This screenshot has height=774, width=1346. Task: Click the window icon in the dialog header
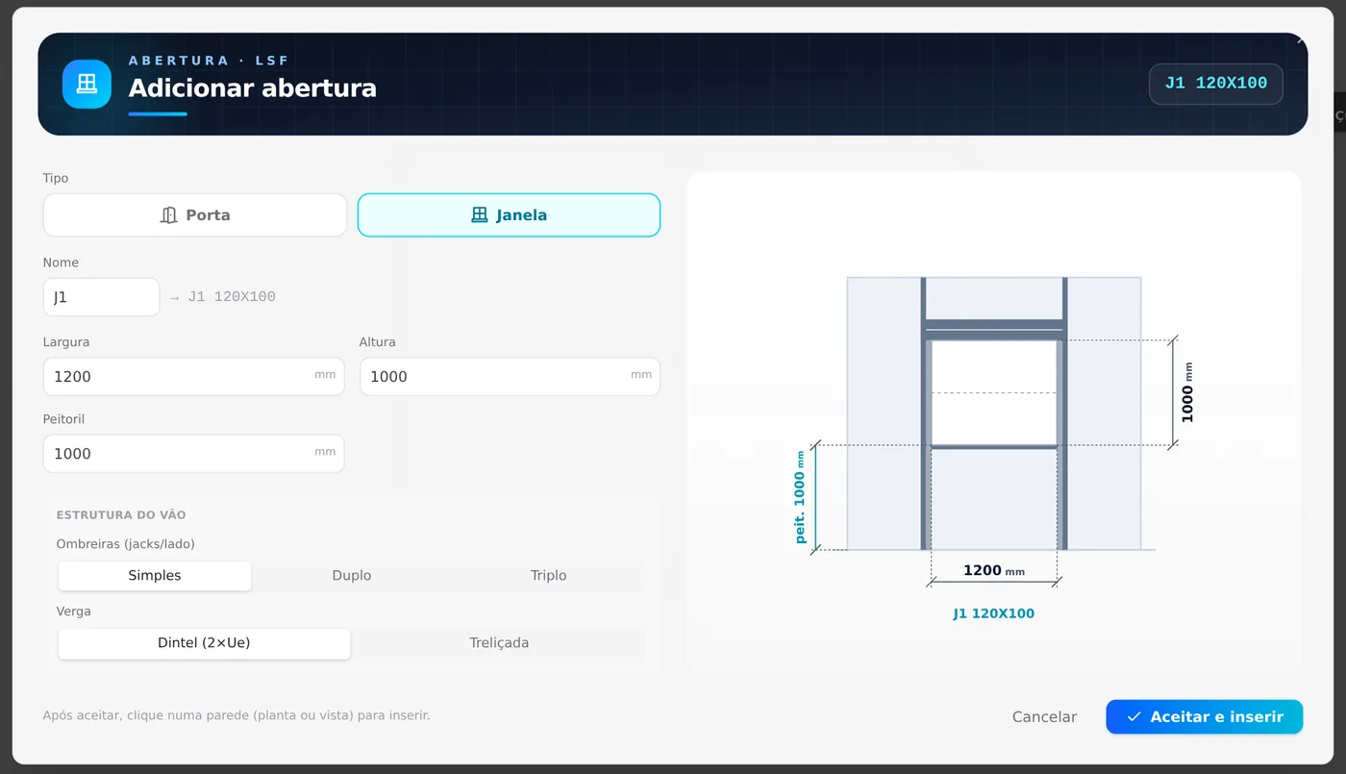(87, 84)
